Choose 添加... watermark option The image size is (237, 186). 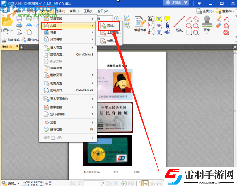[109, 26]
